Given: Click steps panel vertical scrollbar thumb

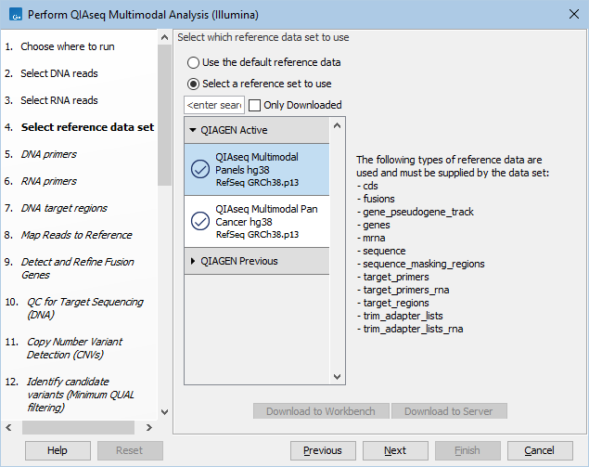Looking at the screenshot, I should 164,115.
